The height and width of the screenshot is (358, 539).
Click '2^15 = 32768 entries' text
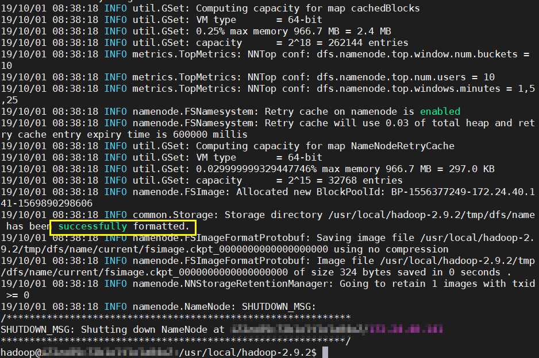[345, 181]
